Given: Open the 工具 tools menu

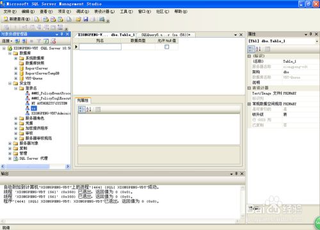Looking at the screenshot, I should tap(126, 11).
